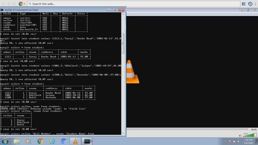The image size is (258, 145).
Task: Open the media player taskbar icon
Action: point(28,141)
